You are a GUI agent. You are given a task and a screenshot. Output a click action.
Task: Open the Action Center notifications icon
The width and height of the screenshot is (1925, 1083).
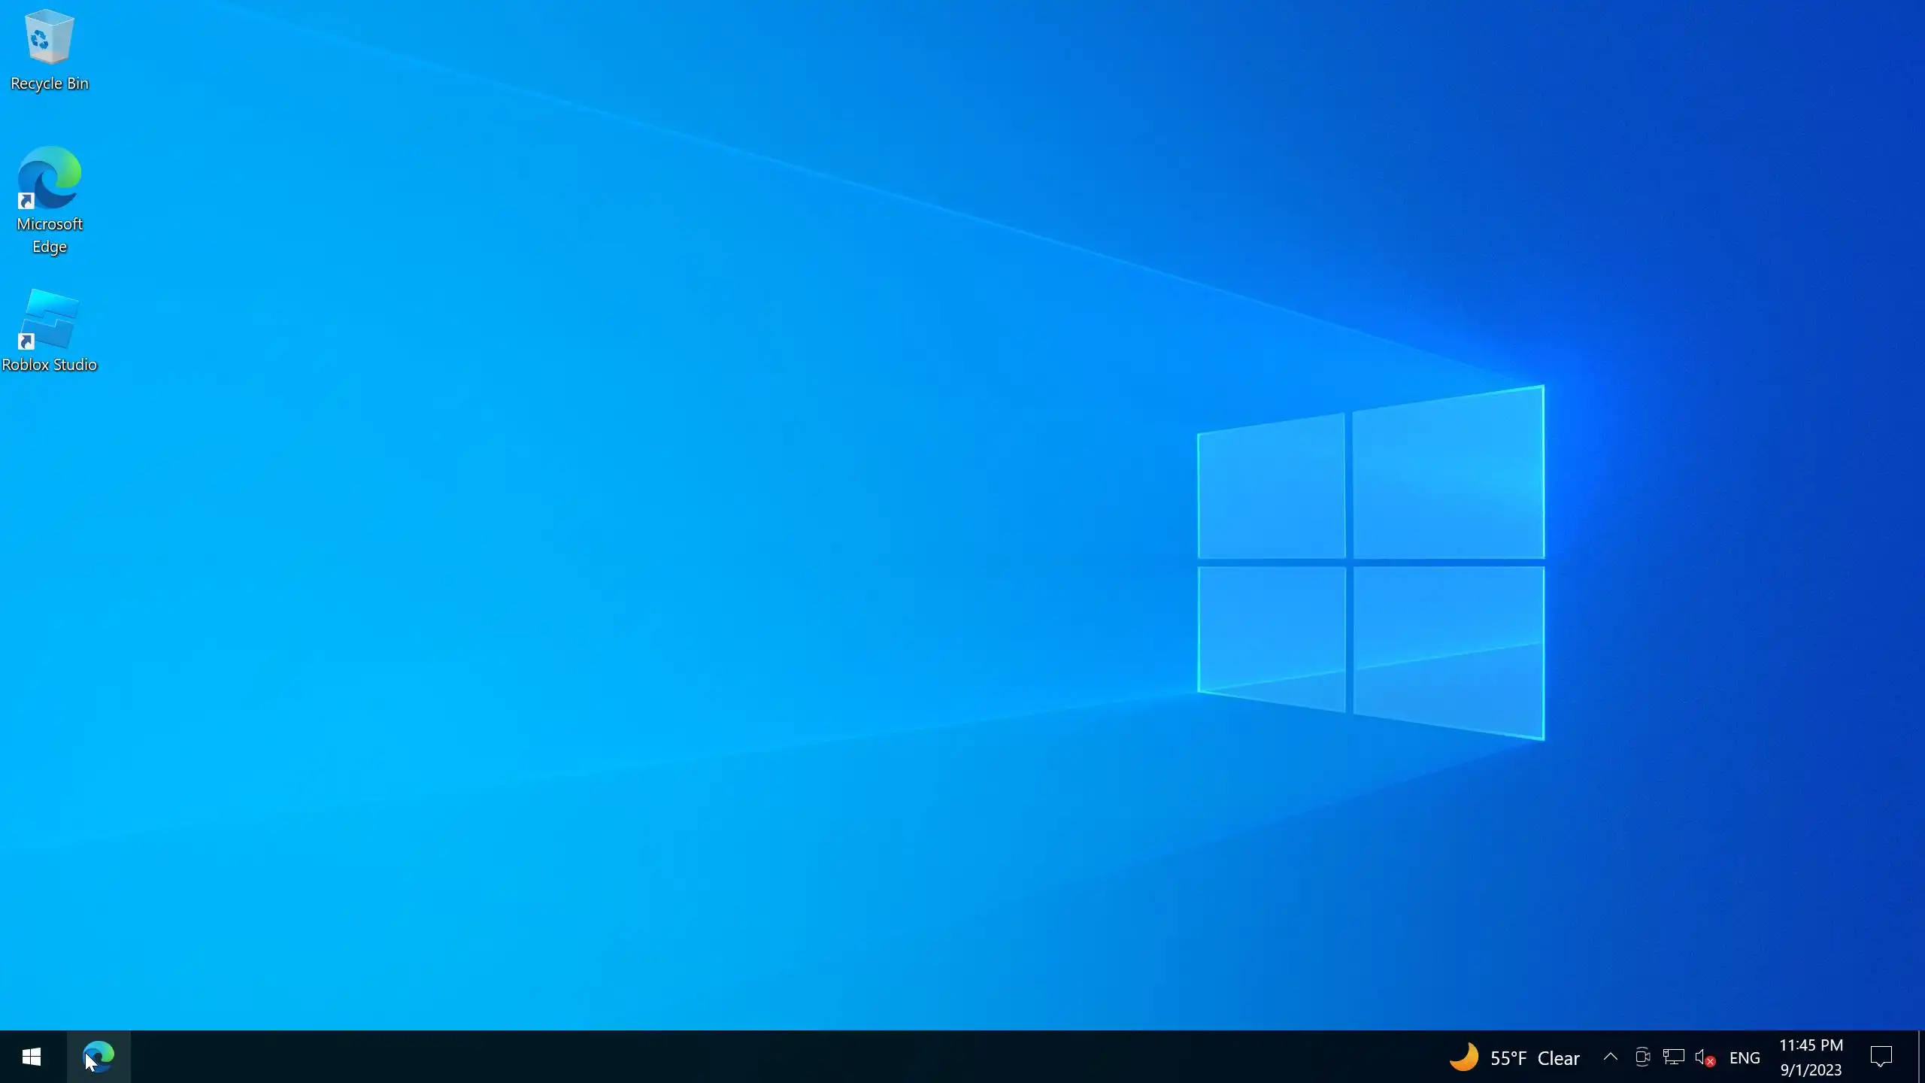[1881, 1057]
